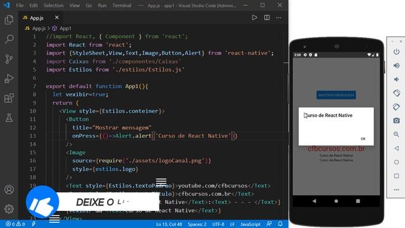Screen dimensions: 405x228
Task: Click the Visual Studio Code logo icon
Action: [6, 5]
